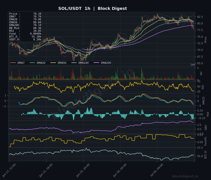Select the Price 78.28 row in info box
Image resolution: width=211 pixels, height=180 pixels.
click(25, 14)
